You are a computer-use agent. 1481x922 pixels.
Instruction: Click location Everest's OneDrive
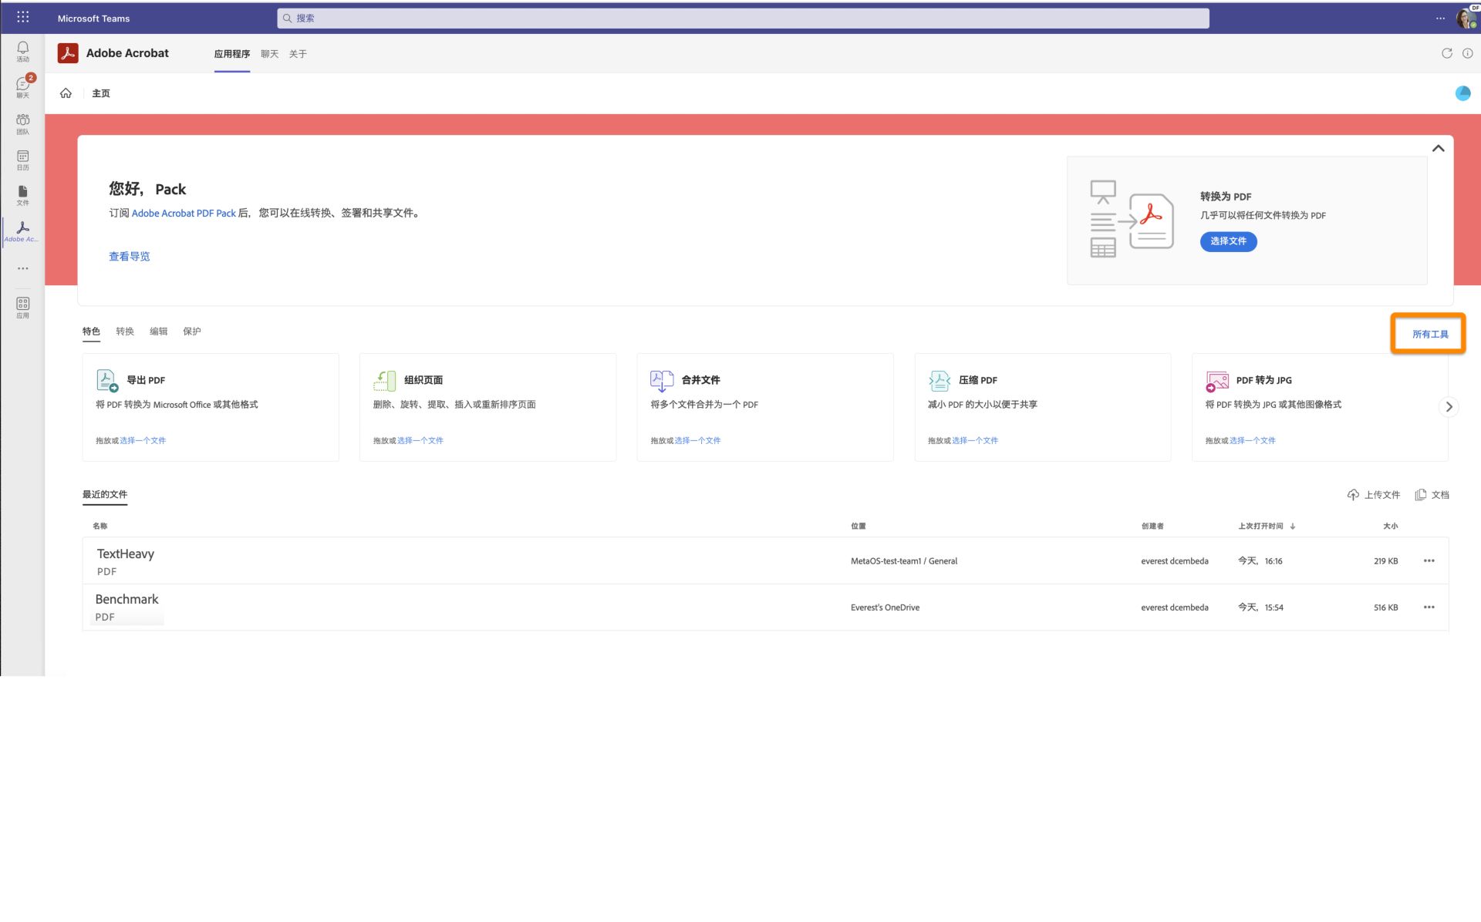[x=885, y=607]
